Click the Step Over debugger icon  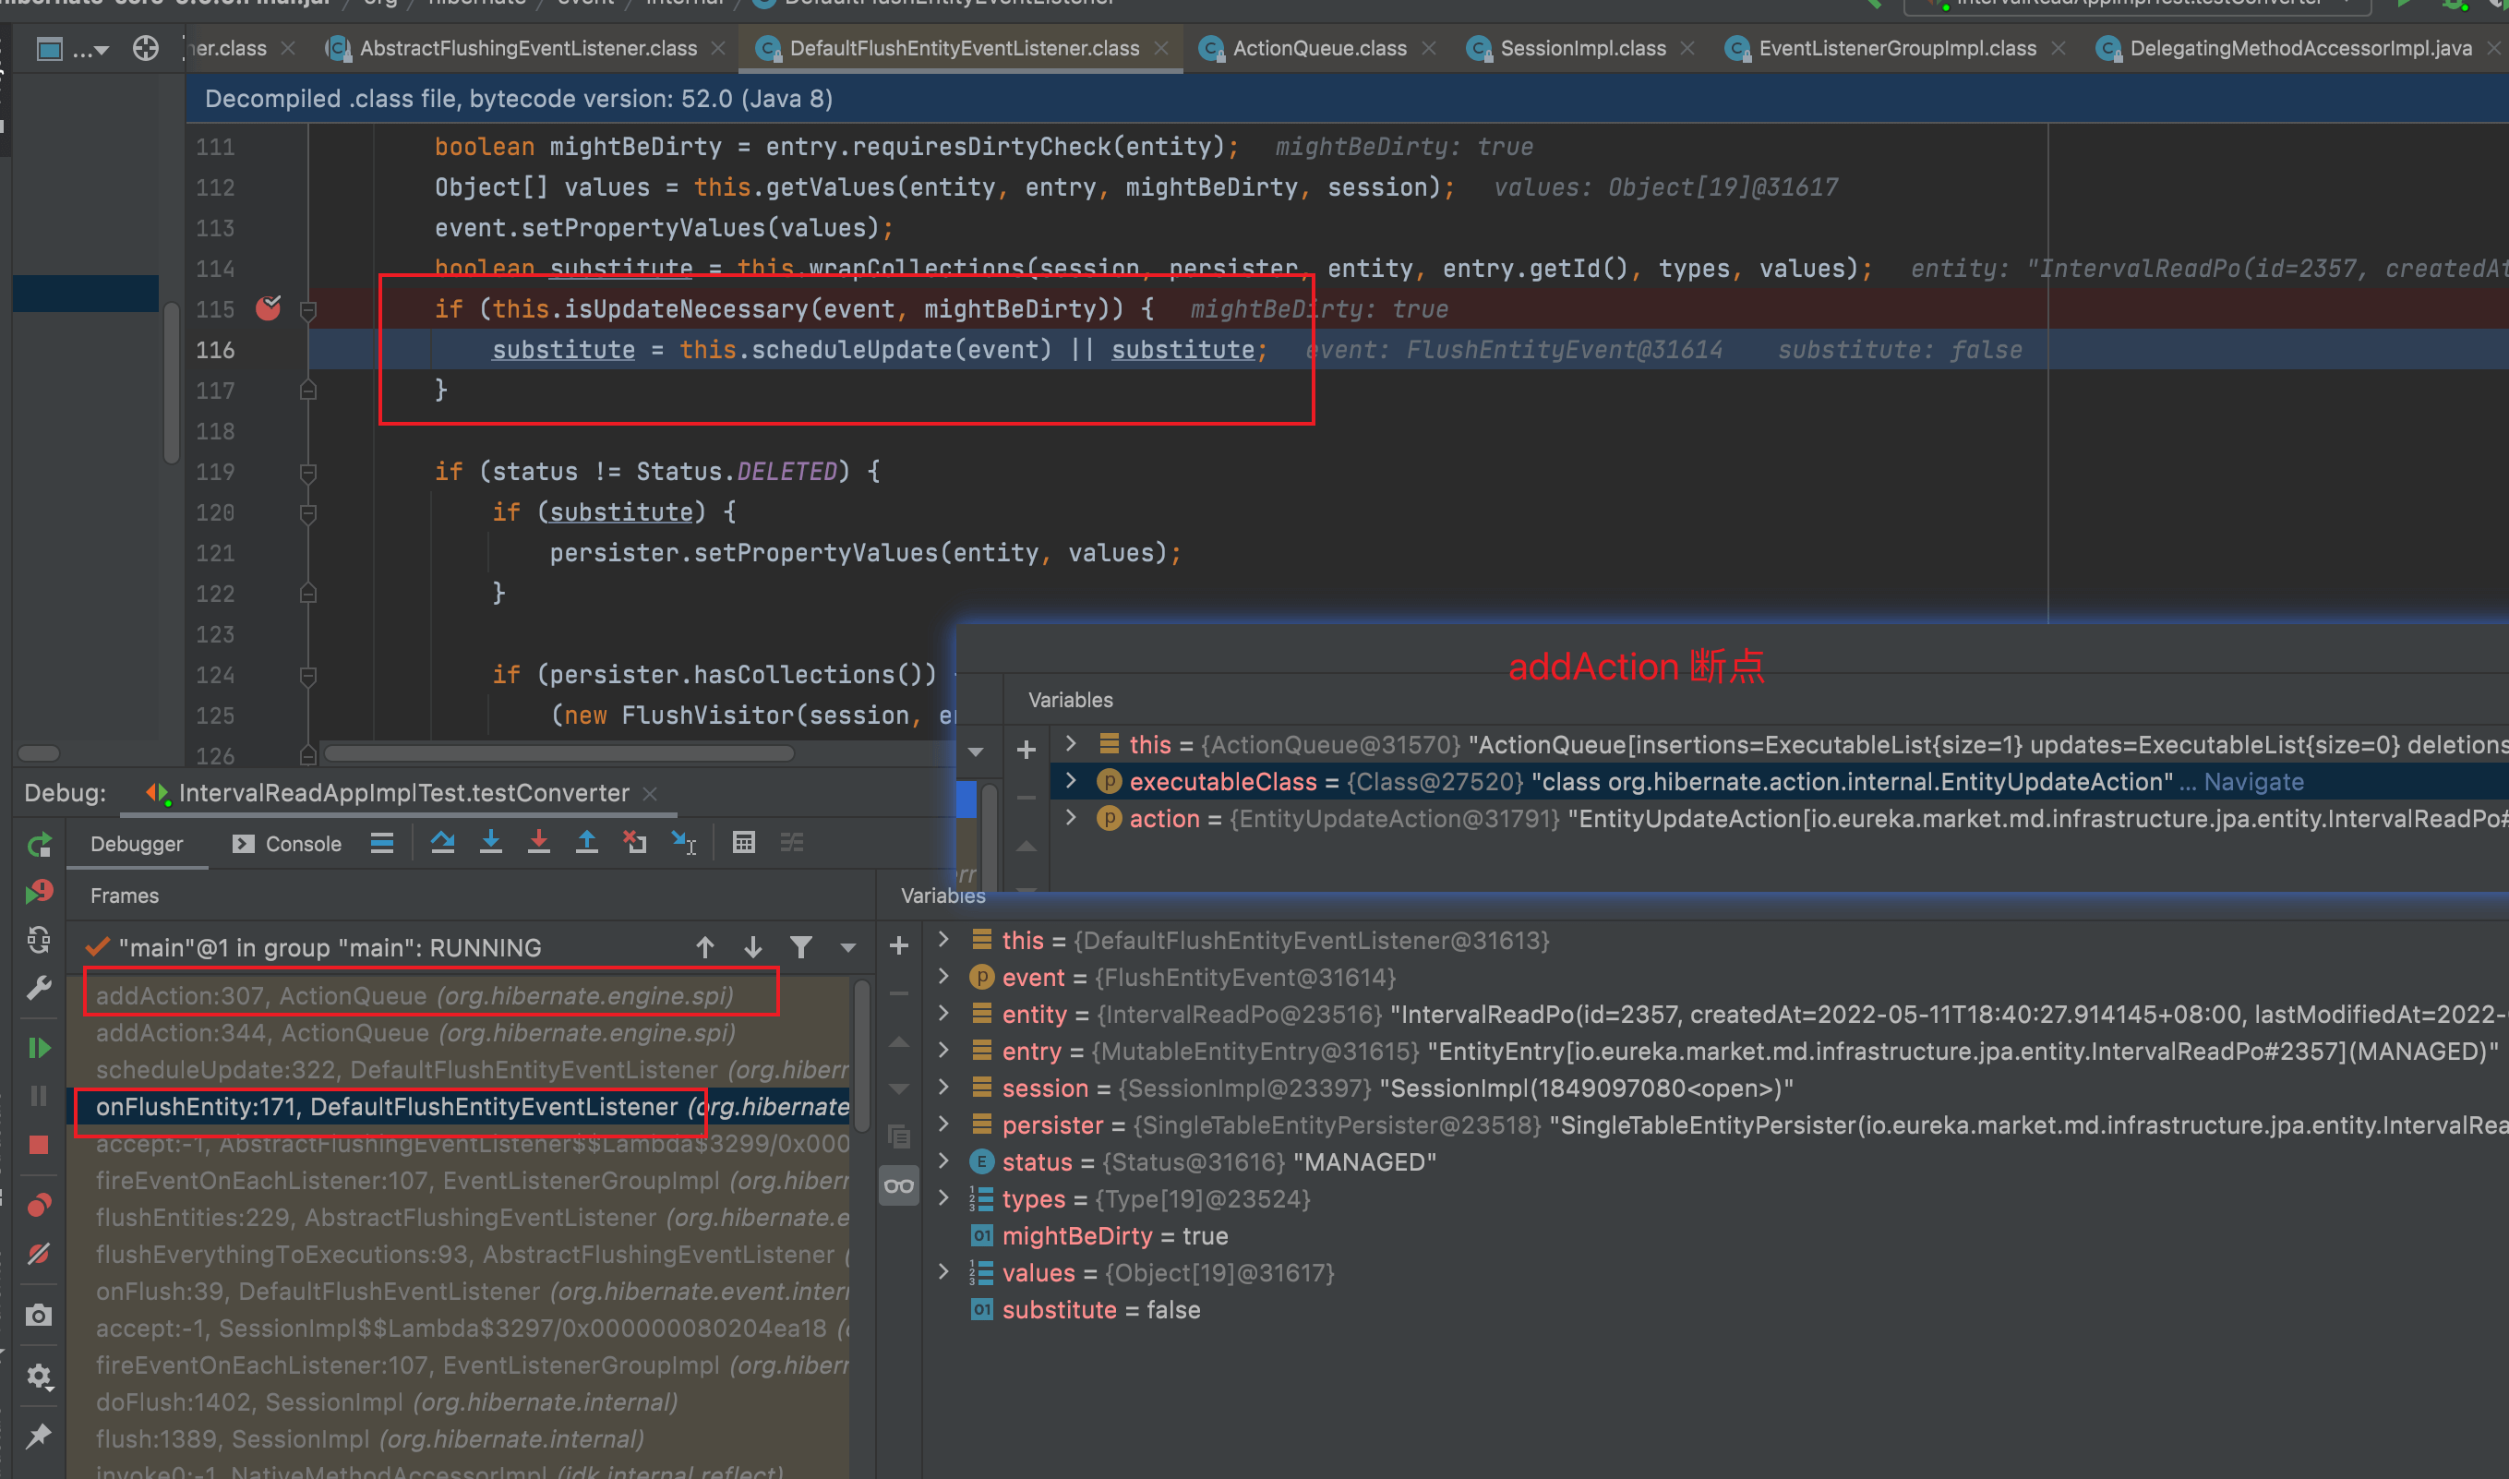[442, 843]
